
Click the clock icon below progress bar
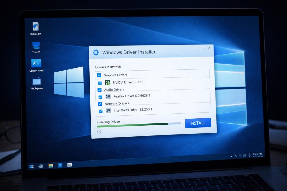[99, 131]
